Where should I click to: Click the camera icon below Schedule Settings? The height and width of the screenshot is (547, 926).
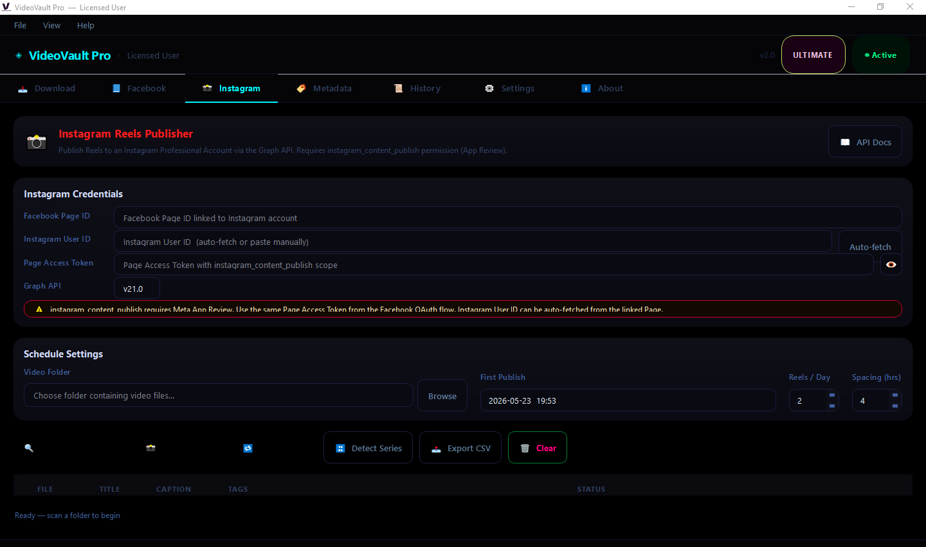(x=150, y=448)
